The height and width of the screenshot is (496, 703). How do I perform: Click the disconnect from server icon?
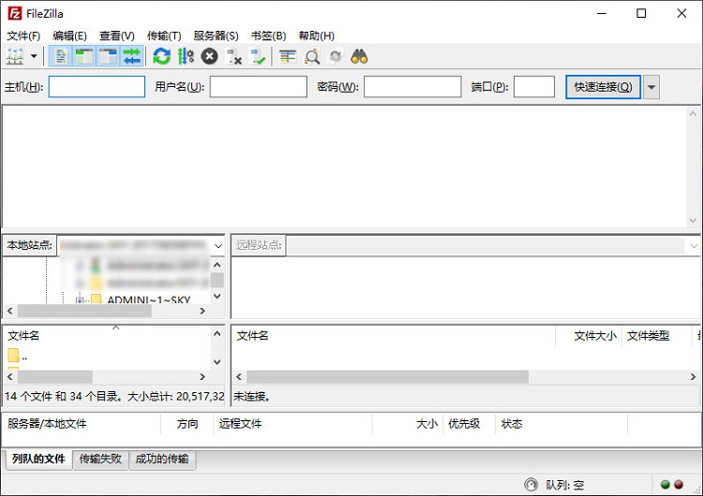pyautogui.click(x=233, y=56)
